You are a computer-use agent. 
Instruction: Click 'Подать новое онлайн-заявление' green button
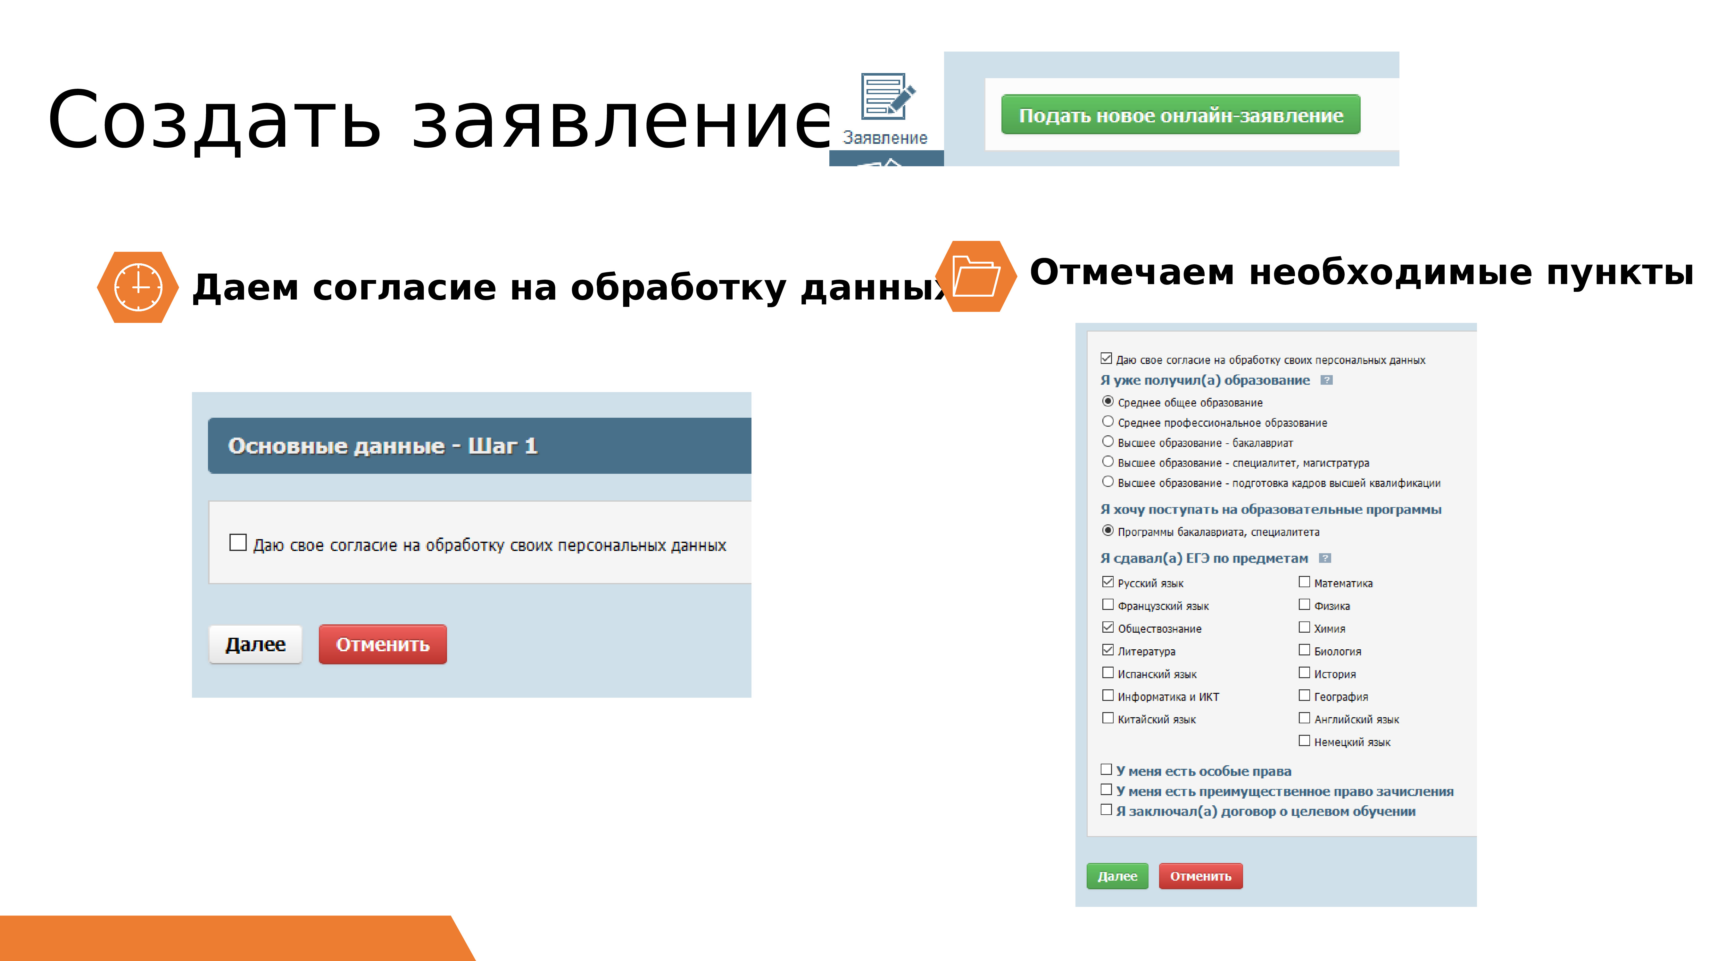coord(1181,115)
